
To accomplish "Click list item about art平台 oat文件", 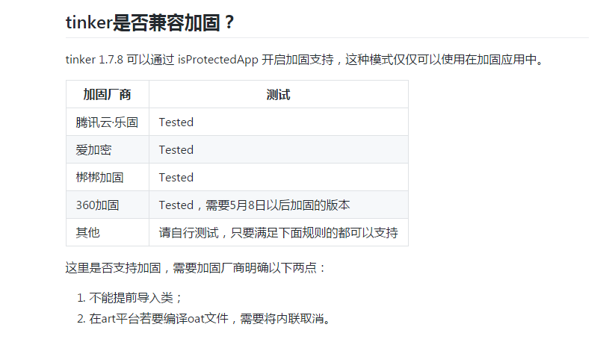I will pos(204,319).
